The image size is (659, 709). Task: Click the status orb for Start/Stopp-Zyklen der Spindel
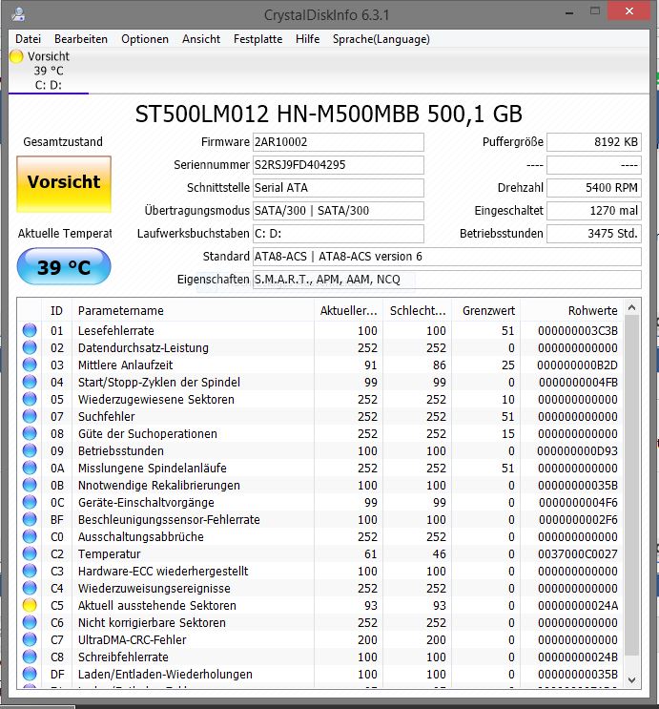(30, 382)
